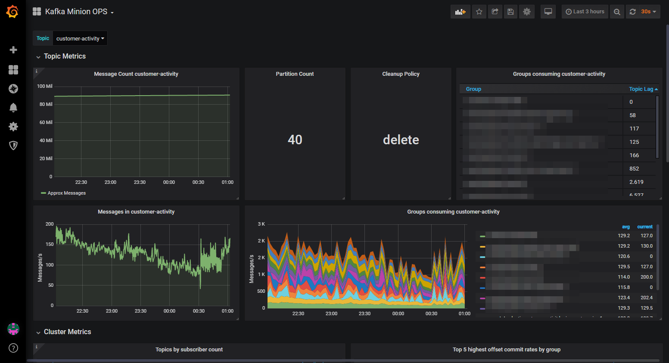The width and height of the screenshot is (669, 363).
Task: Open dashboard settings gear in top bar
Action: point(527,12)
